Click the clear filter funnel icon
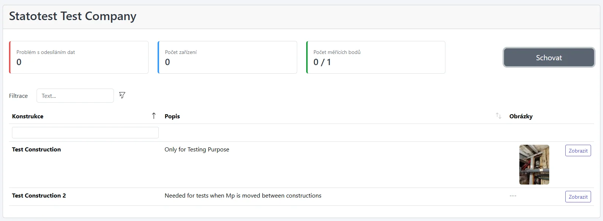 point(122,95)
